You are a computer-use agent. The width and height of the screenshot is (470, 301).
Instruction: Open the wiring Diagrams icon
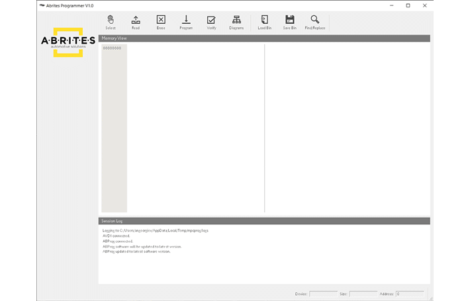[x=236, y=22]
